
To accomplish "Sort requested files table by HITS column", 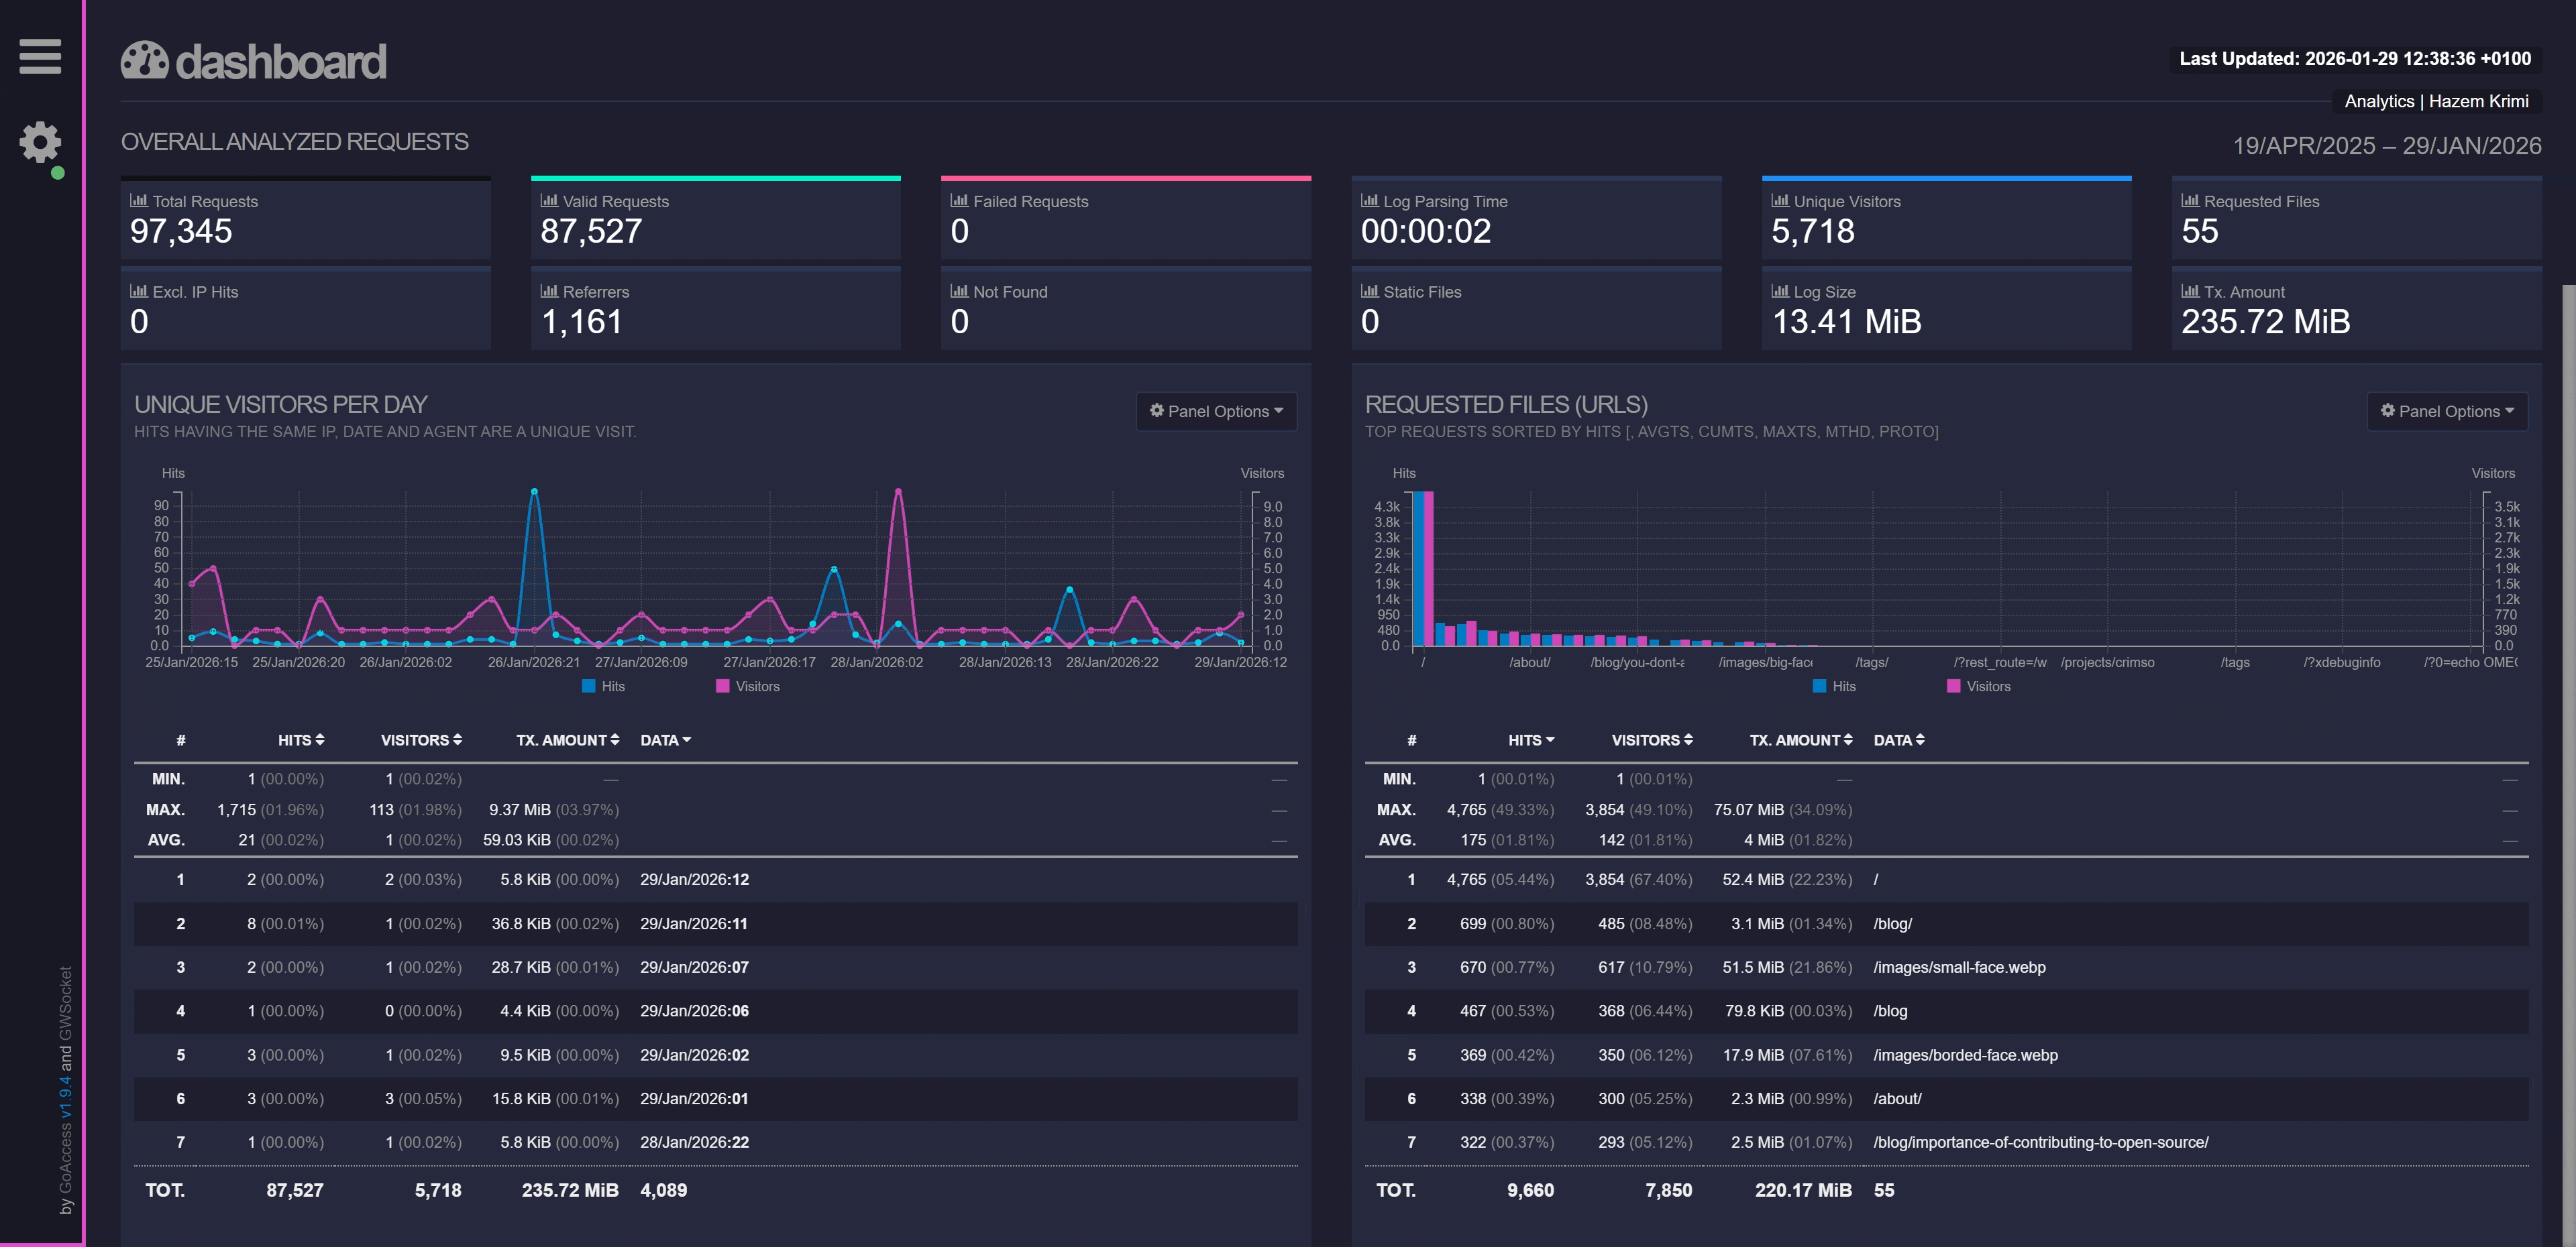I will [1531, 740].
